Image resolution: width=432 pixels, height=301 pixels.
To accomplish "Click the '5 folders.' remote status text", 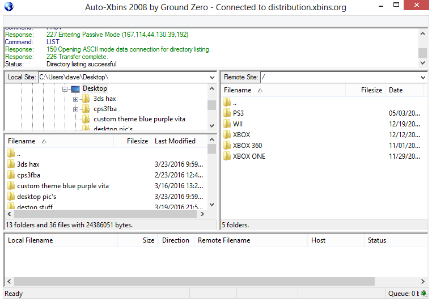I will pyautogui.click(x=235, y=225).
